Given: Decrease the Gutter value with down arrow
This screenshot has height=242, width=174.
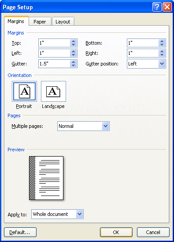Looking at the screenshot, I should coord(73,65).
